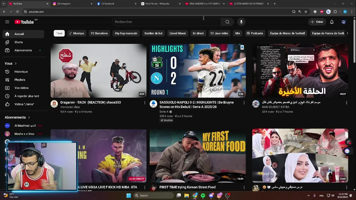Open File Explorer from the taskbar
The height and width of the screenshot is (200, 356).
(x=187, y=196)
